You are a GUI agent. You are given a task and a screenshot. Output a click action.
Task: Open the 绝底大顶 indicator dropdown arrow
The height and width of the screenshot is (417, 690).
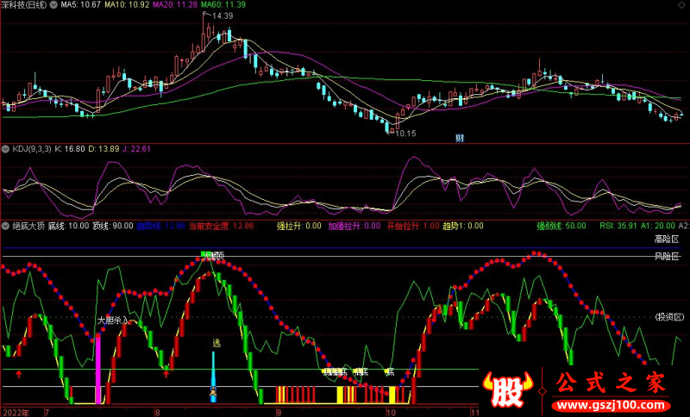click(7, 225)
